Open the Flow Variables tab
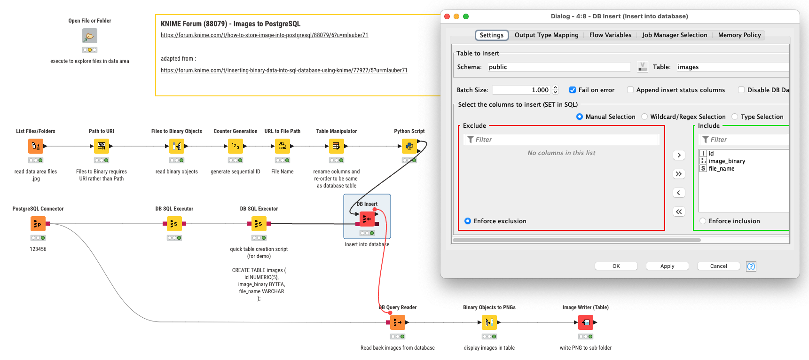The image size is (809, 360). pos(610,35)
